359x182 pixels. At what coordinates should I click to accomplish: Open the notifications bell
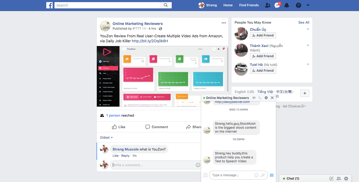pyautogui.click(x=287, y=5)
